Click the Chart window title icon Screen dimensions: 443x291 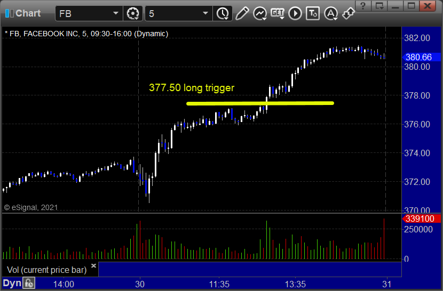(9, 13)
